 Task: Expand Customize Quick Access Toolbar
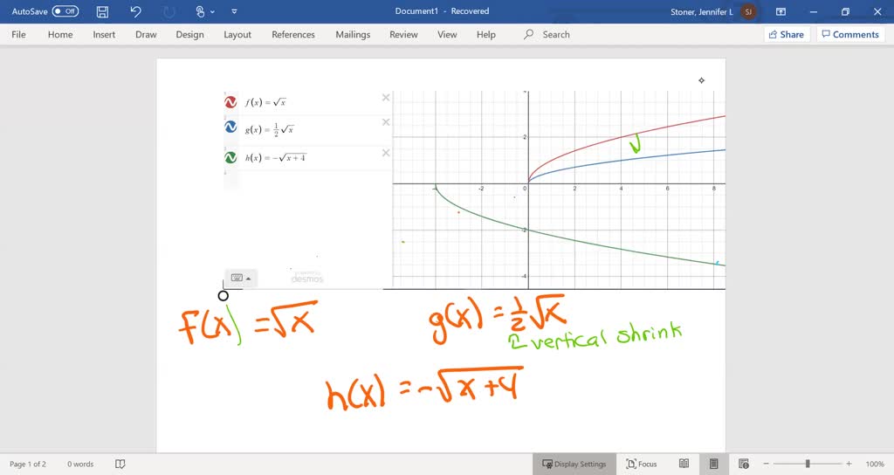tap(234, 11)
